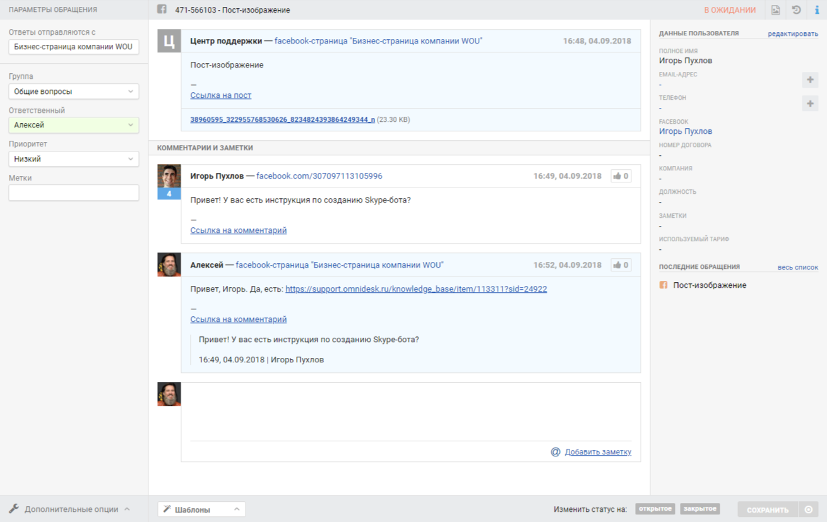Screen dimensions: 827x522
Task: Open 'Ссылка на пост' link
Action: tap(221, 95)
